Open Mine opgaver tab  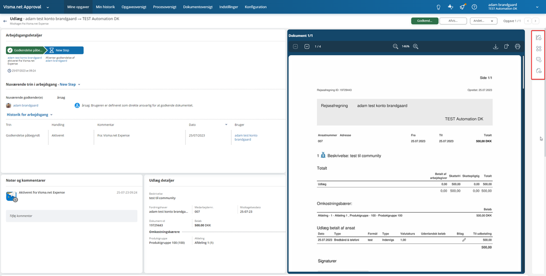pos(78,7)
